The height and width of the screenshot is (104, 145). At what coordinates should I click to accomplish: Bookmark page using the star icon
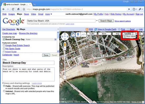tap(24, 9)
